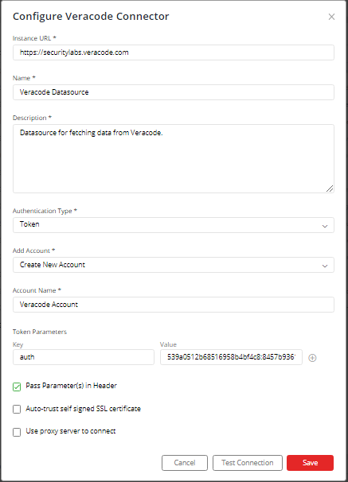
Task: Enable Auto-trust self signed SSL certificate
Action: (17, 409)
